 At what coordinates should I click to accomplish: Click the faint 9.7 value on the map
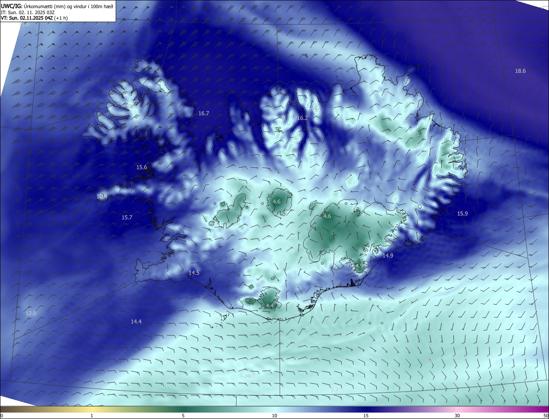pyautogui.click(x=335, y=389)
